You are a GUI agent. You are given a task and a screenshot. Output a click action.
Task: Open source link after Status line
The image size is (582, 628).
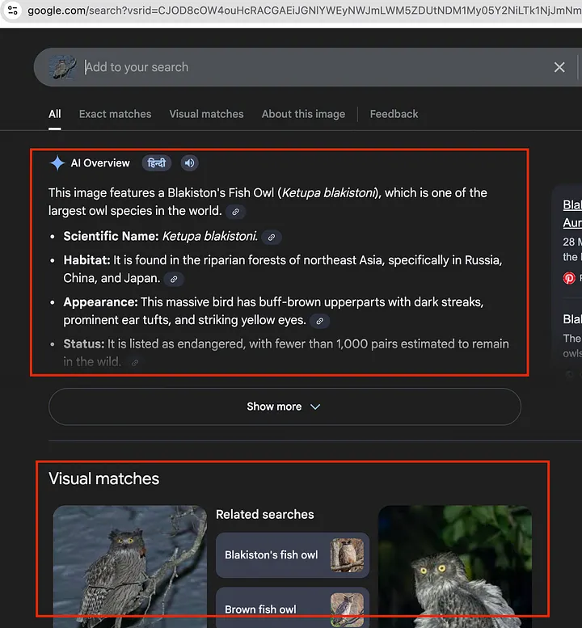point(135,362)
